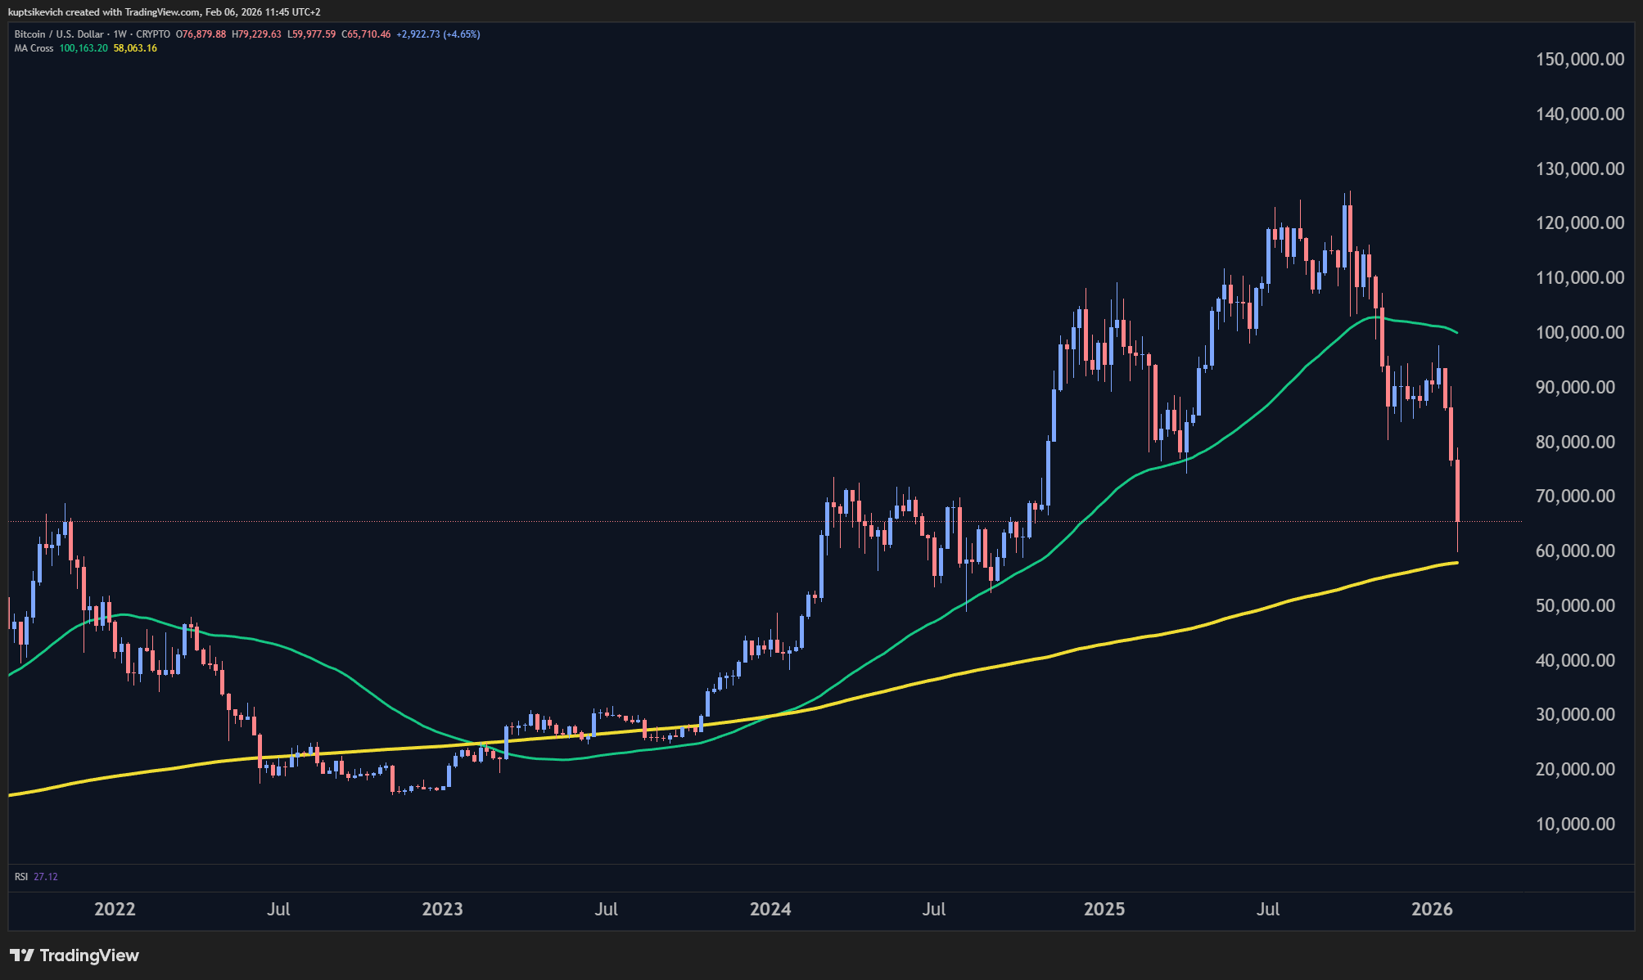1643x980 pixels.
Task: Click the 150,000.00 price scale label
Action: (x=1580, y=59)
